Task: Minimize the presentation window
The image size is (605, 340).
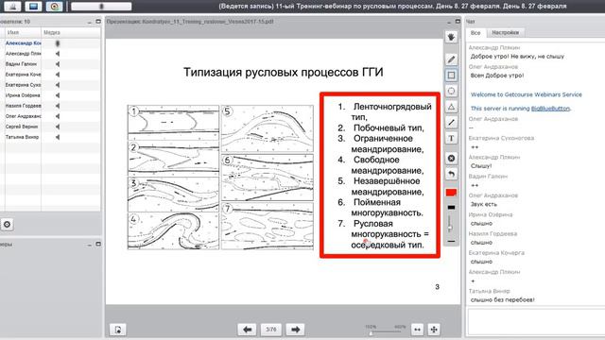Action: (x=449, y=22)
